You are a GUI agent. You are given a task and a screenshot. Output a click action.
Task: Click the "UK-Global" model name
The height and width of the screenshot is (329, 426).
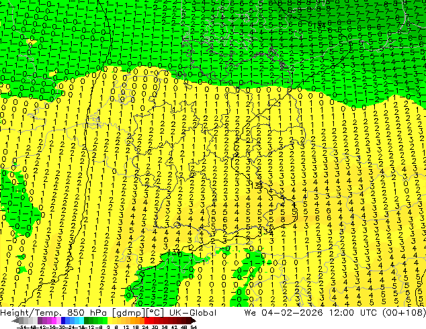pyautogui.click(x=193, y=313)
